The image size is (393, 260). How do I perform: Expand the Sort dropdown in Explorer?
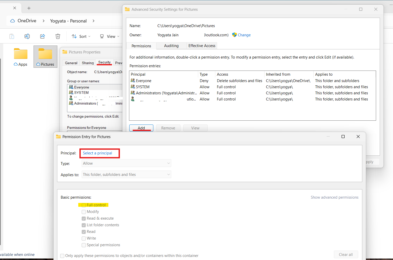click(81, 36)
